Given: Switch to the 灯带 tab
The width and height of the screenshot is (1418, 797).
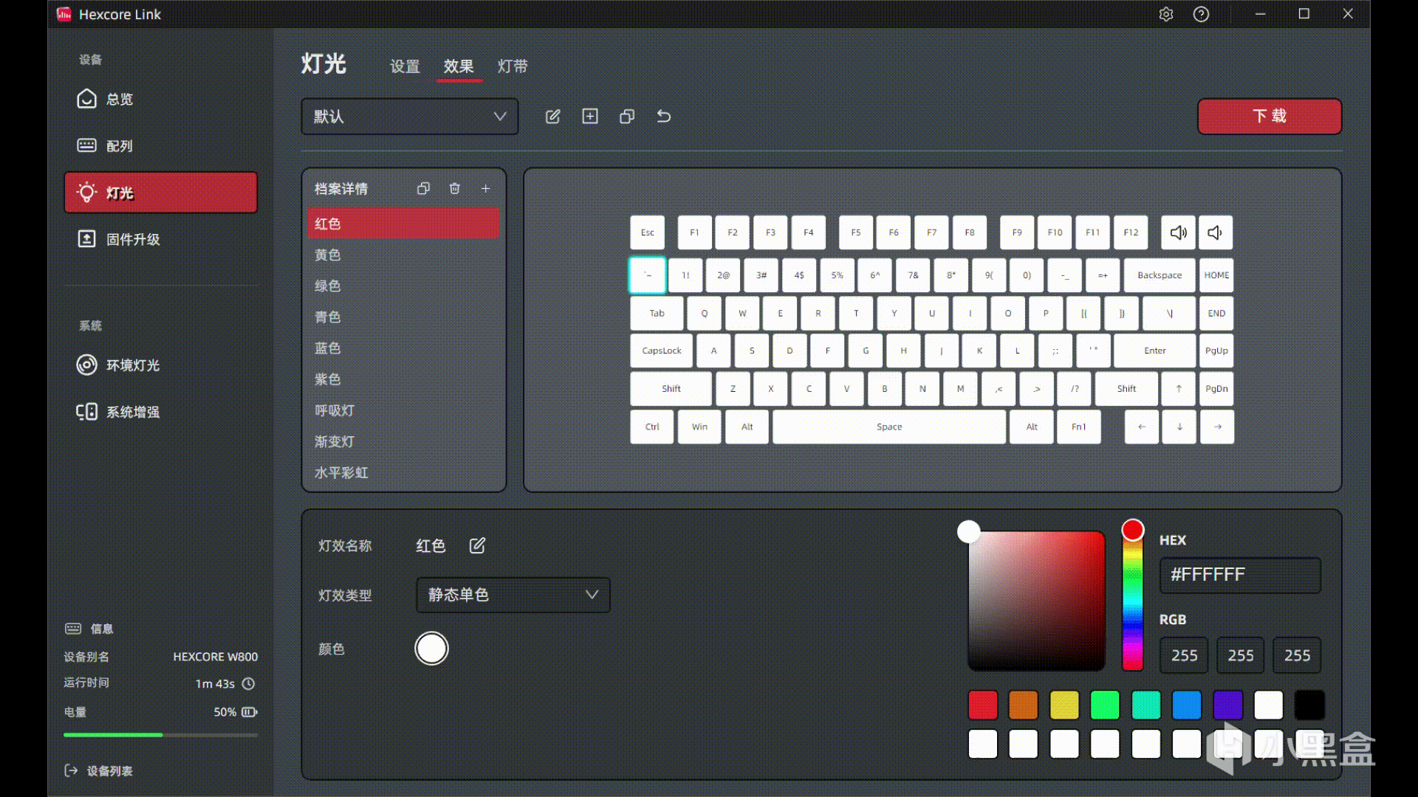Looking at the screenshot, I should coord(513,66).
